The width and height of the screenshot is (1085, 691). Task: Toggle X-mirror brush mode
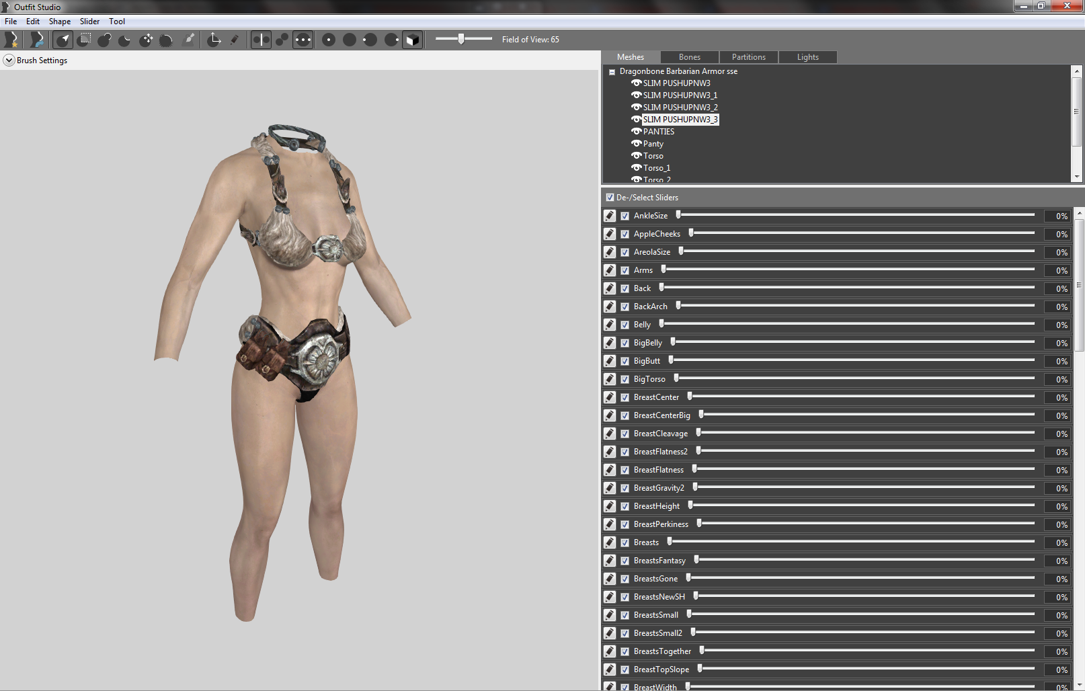(x=261, y=40)
